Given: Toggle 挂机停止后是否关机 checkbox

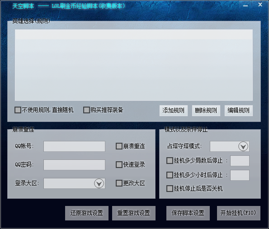Looking at the screenshot, I should pyautogui.click(x=170, y=188).
